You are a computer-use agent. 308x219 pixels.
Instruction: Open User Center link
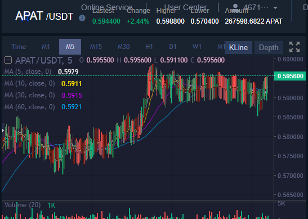pyautogui.click(x=185, y=7)
